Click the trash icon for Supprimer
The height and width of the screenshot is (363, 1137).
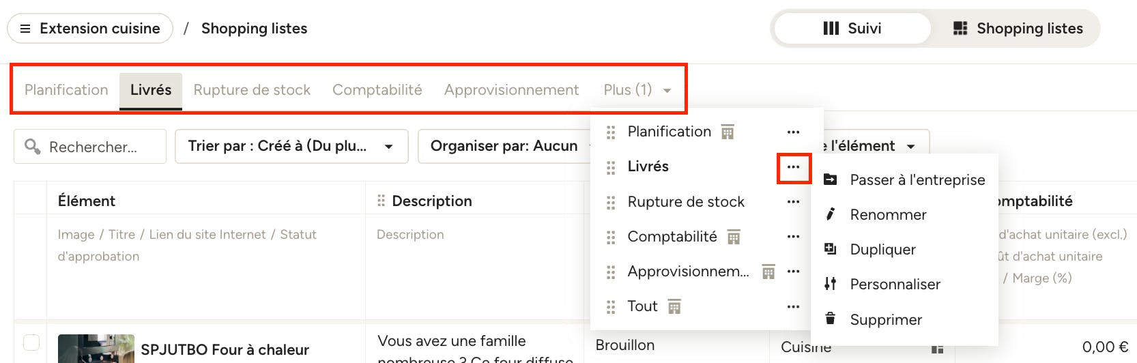point(831,319)
